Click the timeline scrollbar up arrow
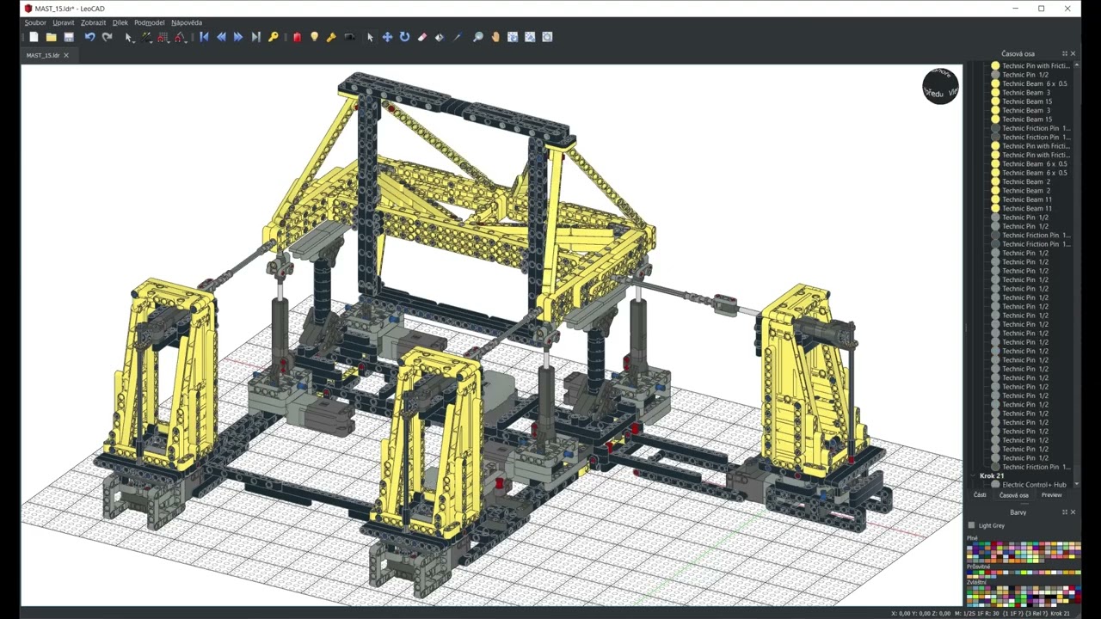1101x619 pixels. tap(1077, 64)
